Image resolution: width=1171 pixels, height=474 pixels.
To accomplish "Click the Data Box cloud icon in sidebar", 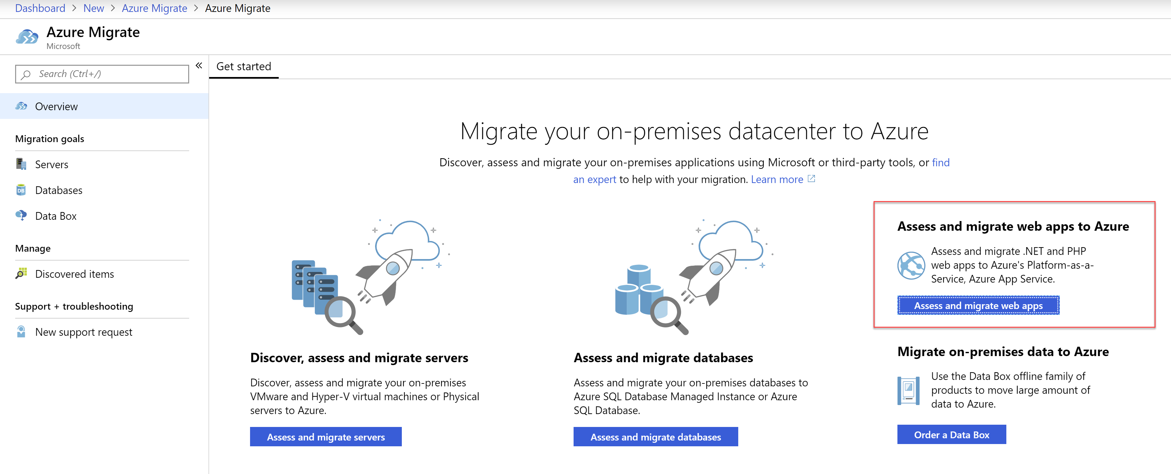I will tap(21, 216).
